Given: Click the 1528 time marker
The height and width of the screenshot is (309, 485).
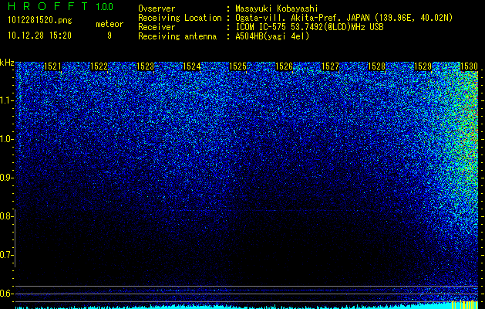Looking at the screenshot, I should click(x=377, y=66).
